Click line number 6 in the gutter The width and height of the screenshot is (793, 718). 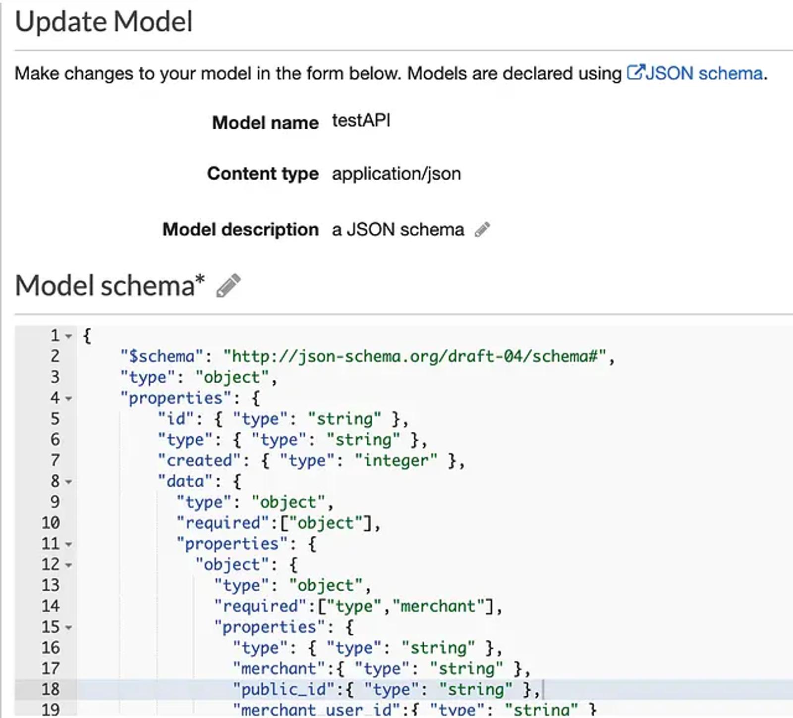(x=55, y=440)
